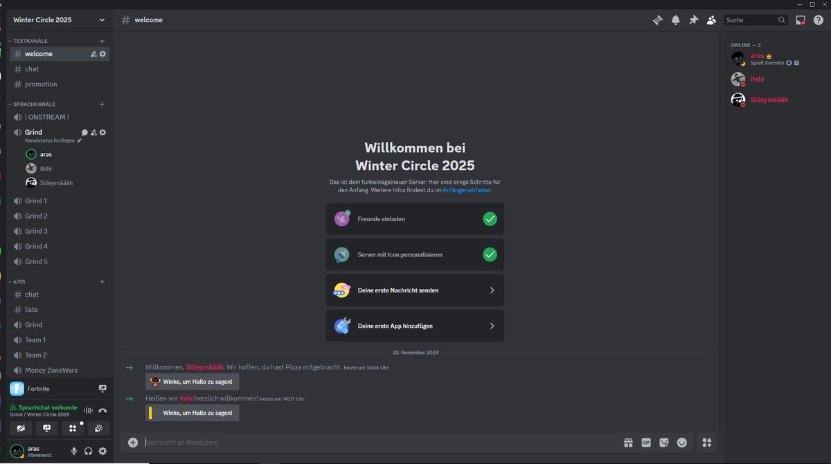
Task: Collapse the TEXTKANÄLE category
Action: coord(30,41)
